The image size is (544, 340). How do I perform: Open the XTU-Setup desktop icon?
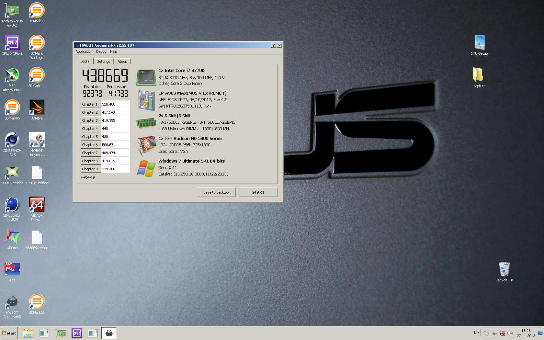479,45
